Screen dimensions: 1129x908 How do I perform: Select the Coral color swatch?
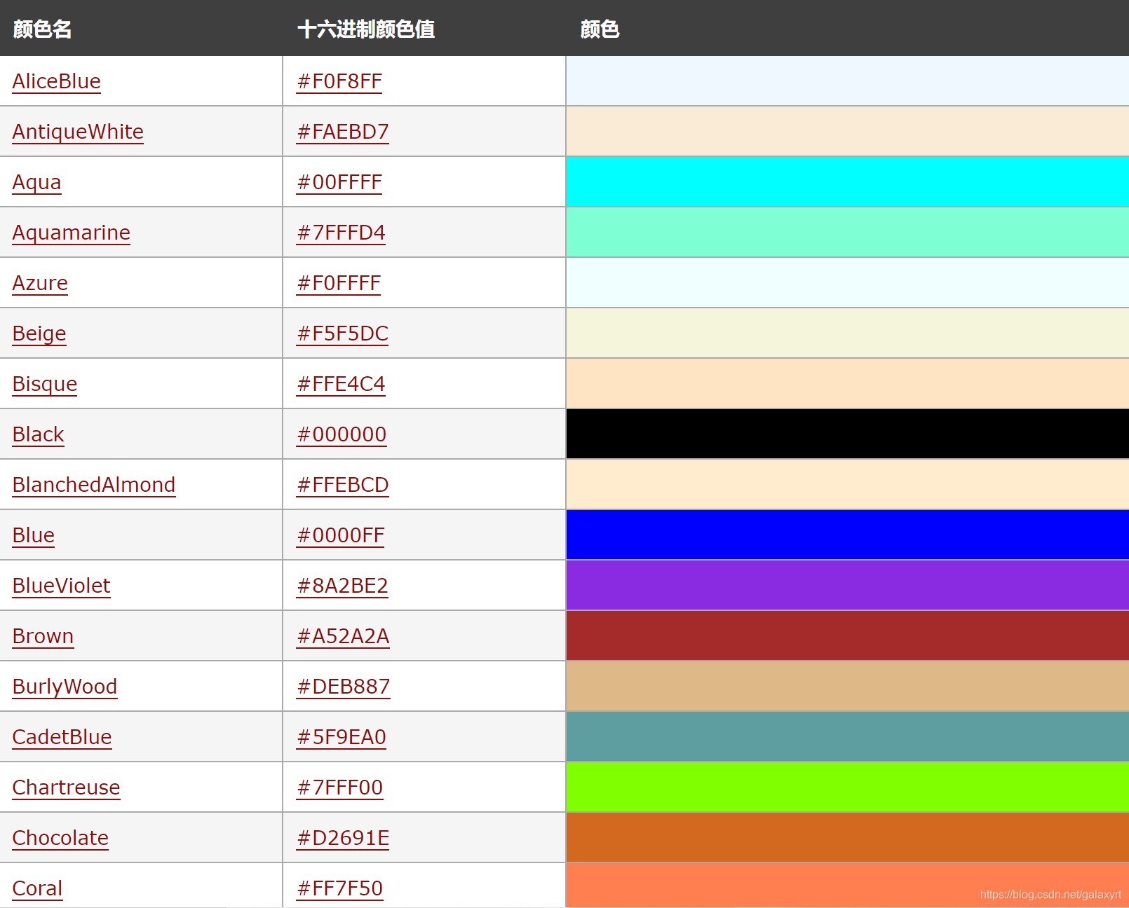[x=847, y=886]
